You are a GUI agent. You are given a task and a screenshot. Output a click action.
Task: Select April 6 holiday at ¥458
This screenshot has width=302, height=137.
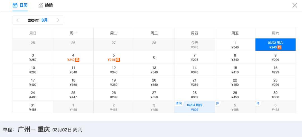point(275,107)
